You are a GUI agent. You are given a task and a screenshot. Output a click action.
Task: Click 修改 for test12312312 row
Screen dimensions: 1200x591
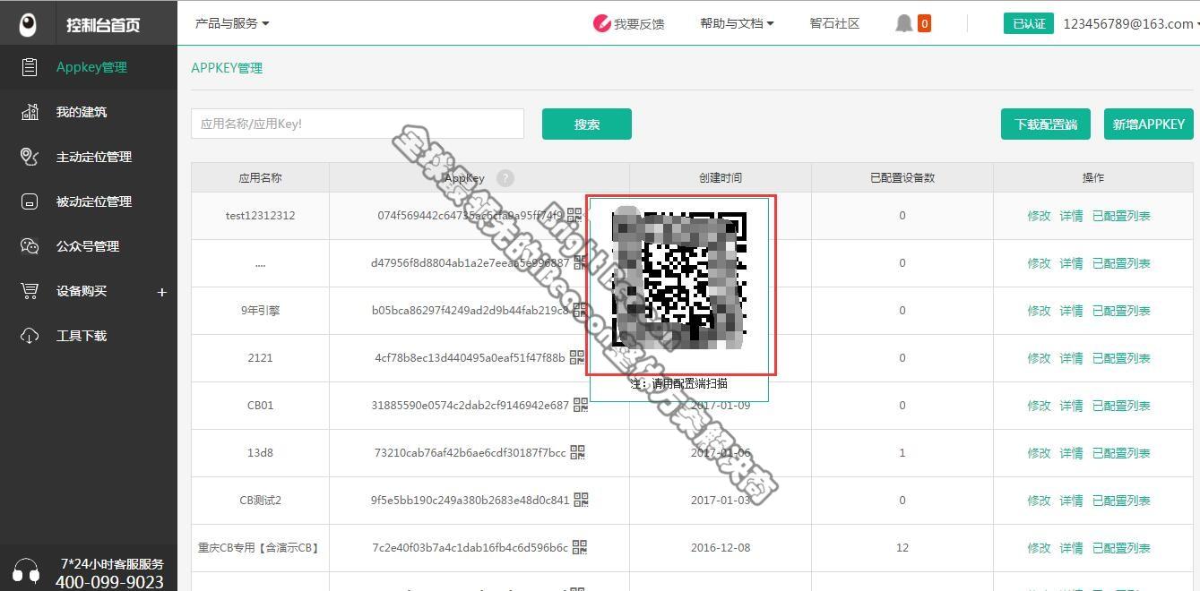(1039, 215)
